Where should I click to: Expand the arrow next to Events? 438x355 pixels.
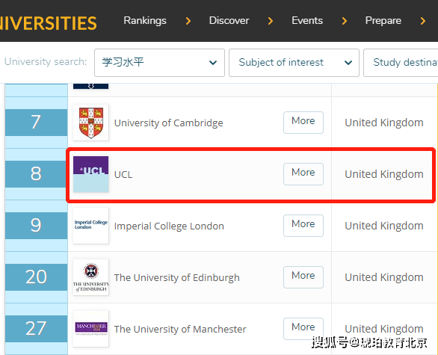click(345, 21)
